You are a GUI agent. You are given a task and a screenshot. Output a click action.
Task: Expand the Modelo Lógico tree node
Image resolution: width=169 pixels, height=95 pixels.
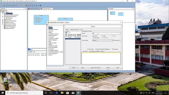pyautogui.click(x=3, y=13)
